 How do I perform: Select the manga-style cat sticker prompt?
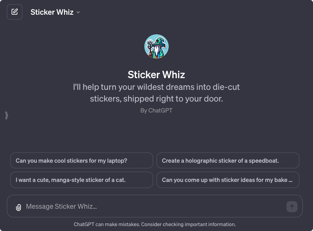[x=81, y=180]
